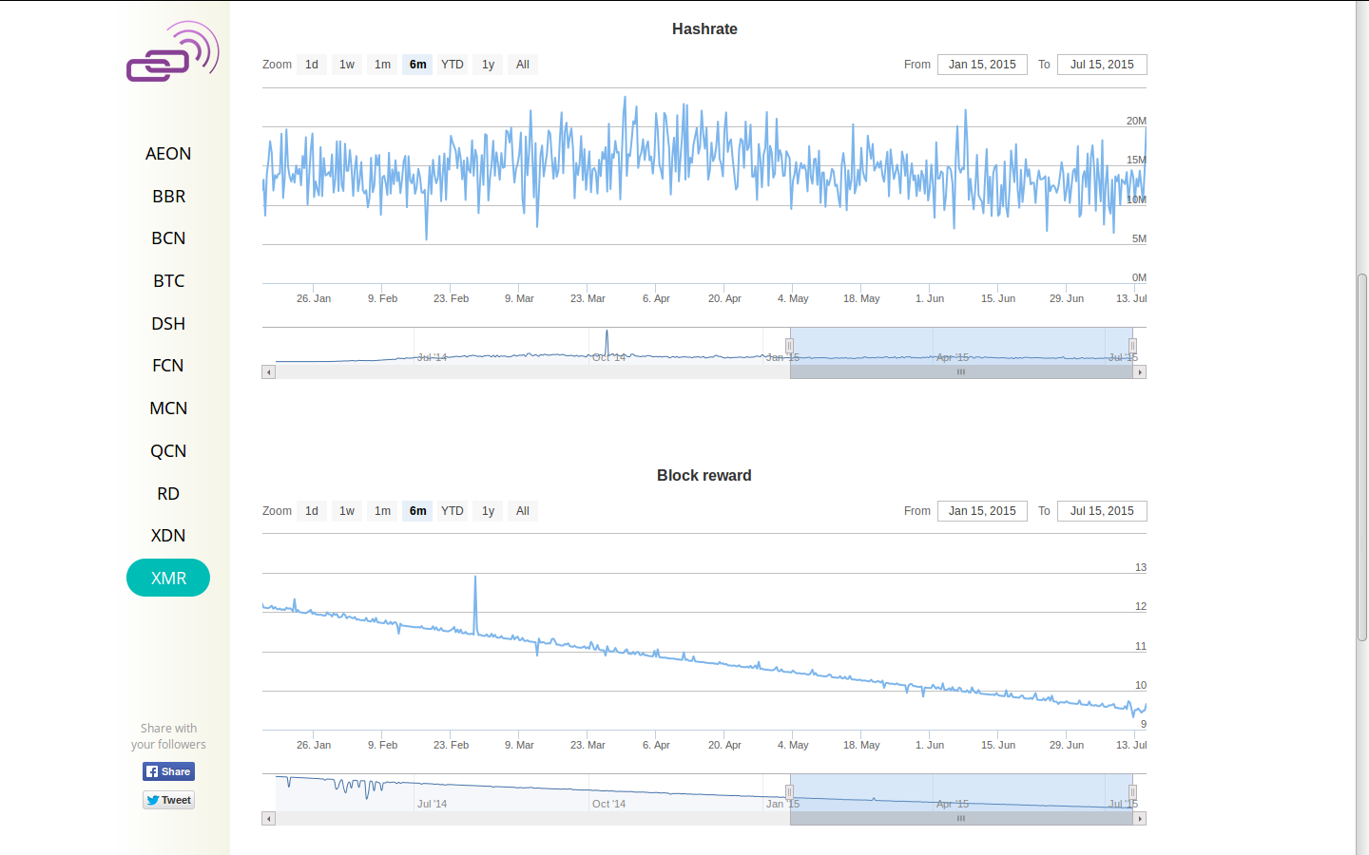Open the BCN coin page
Screen dimensions: 1369x855
(168, 238)
